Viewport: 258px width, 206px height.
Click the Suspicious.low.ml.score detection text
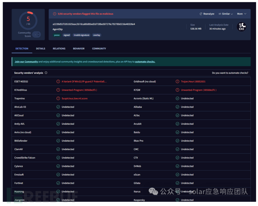pos(74,98)
